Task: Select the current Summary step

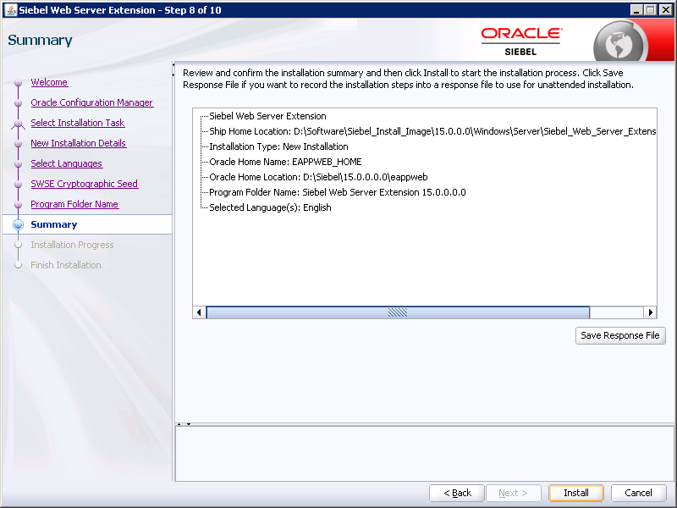Action: tap(54, 224)
